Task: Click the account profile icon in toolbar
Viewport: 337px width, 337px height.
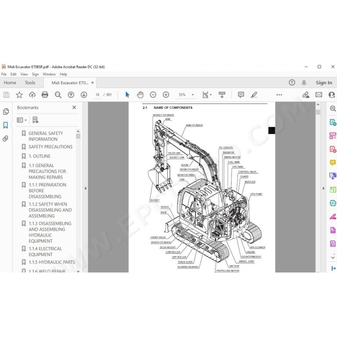Action: pyautogui.click(x=332, y=95)
